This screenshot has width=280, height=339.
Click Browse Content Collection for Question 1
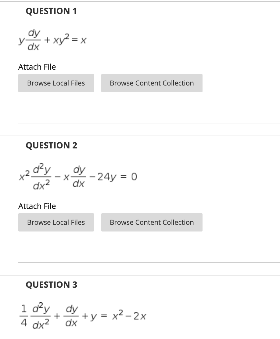click(152, 83)
